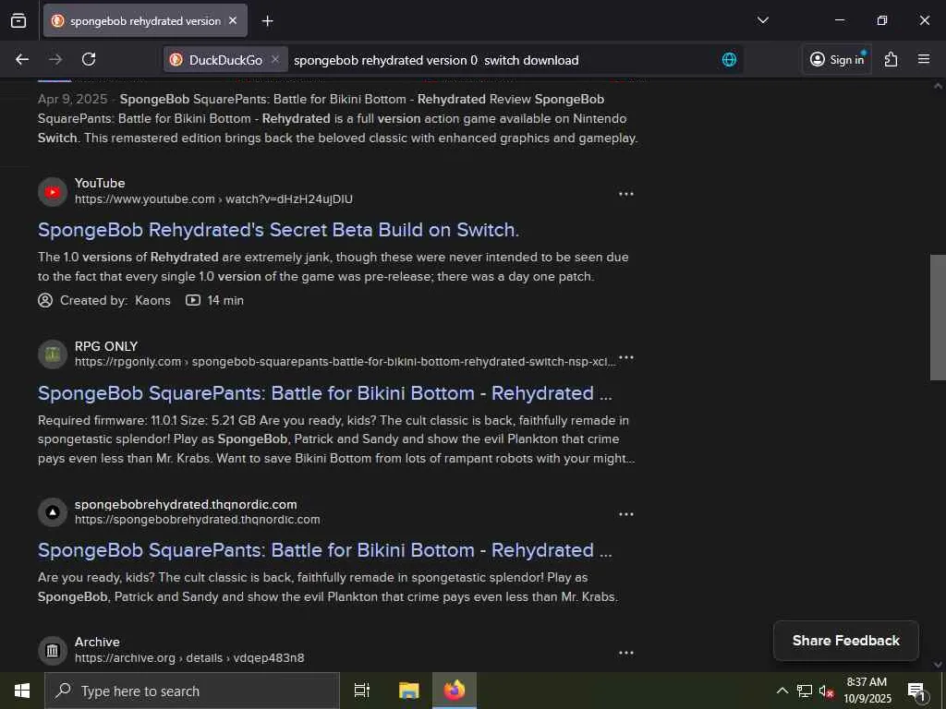Click the Firefox taskbar icon
Viewport: 946px width, 709px height.
pos(455,691)
